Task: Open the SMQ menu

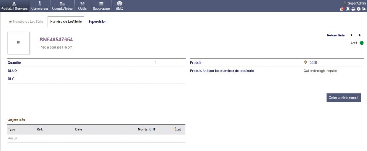Action: click(x=119, y=6)
